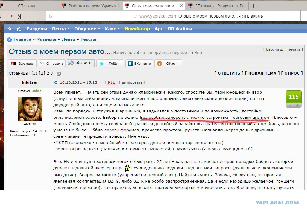Click the anchor post permalink icon
Viewport: 307px width, 212px height.
(x=56, y=82)
